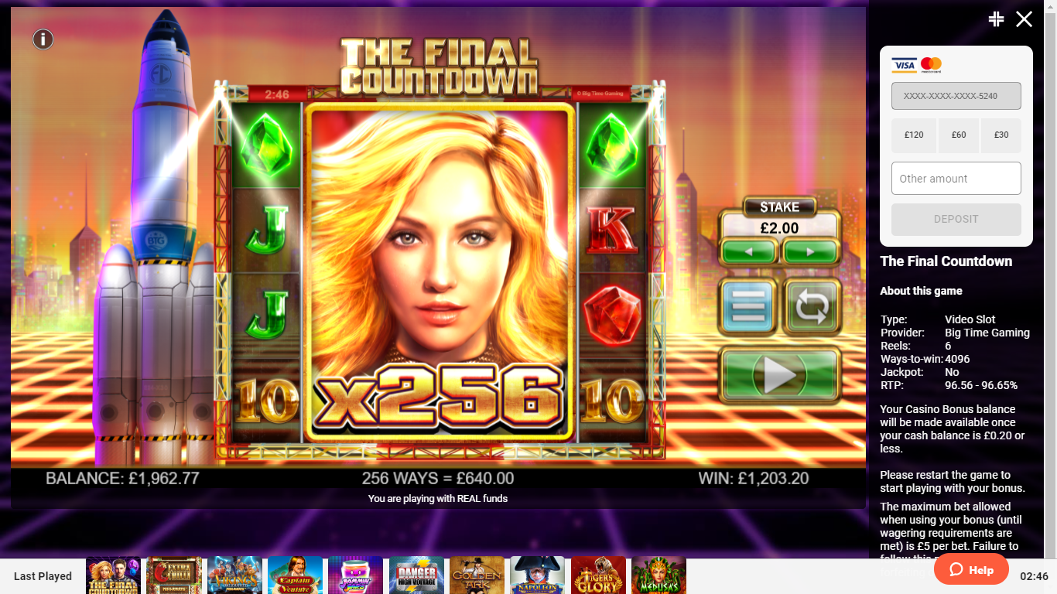Open Golden Ark game thumbnail
The image size is (1057, 594).
tap(477, 575)
